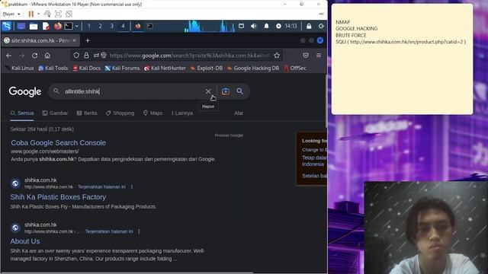Open the Player menu in VMware
This screenshot has width=488, height=274.
pos(11,14)
